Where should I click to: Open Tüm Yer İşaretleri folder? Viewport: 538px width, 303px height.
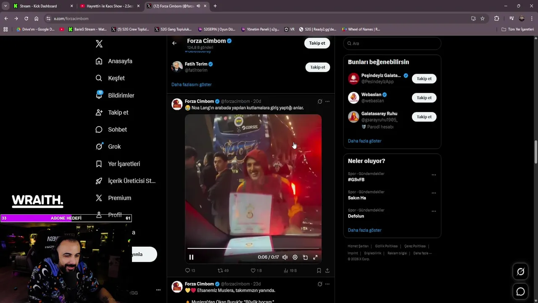(x=518, y=29)
